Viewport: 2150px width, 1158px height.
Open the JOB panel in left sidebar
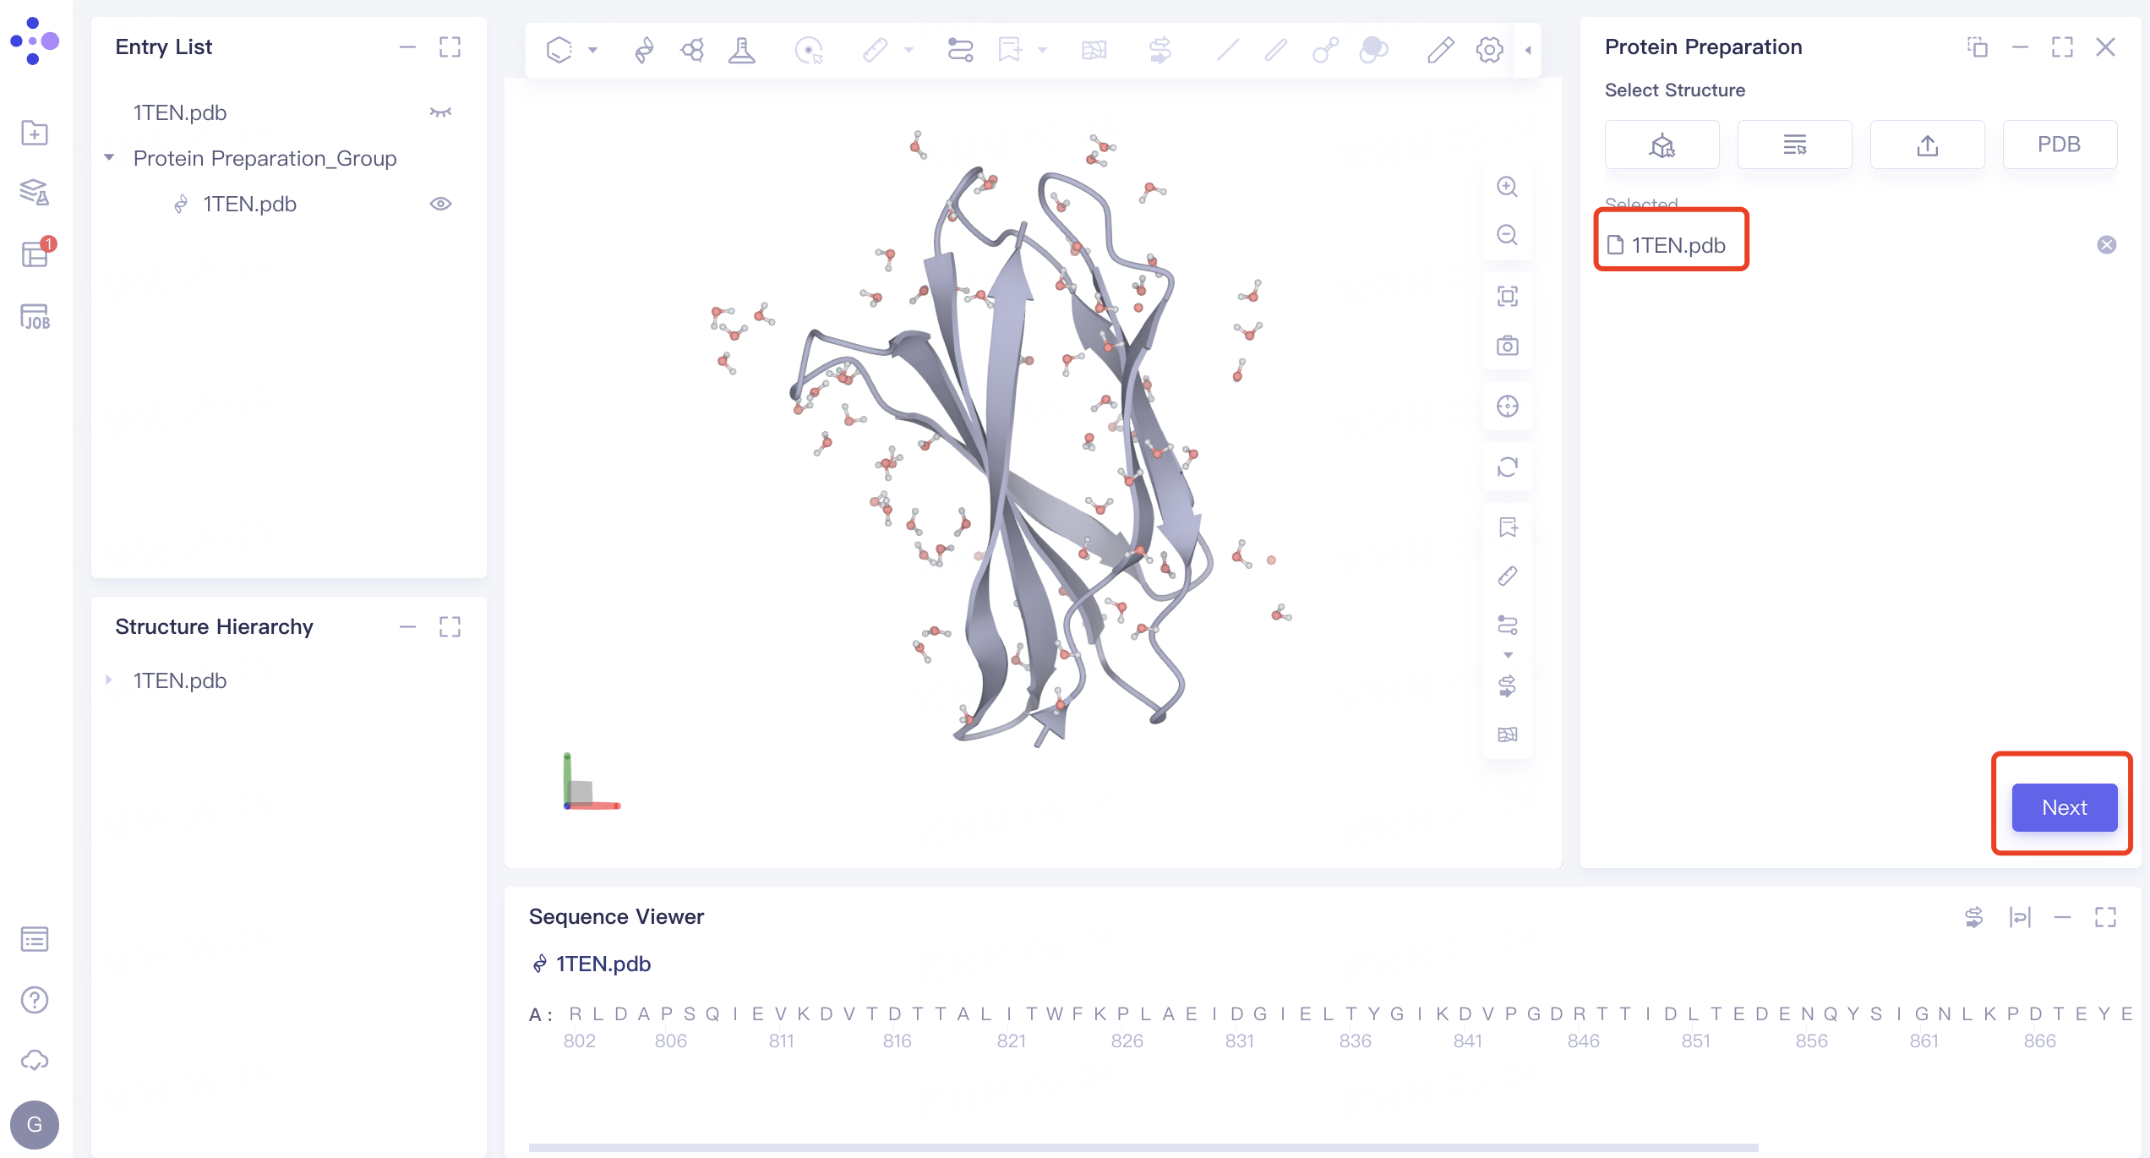35,317
